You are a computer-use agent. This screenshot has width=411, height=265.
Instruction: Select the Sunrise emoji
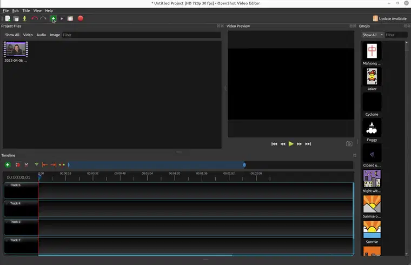[x=372, y=229]
